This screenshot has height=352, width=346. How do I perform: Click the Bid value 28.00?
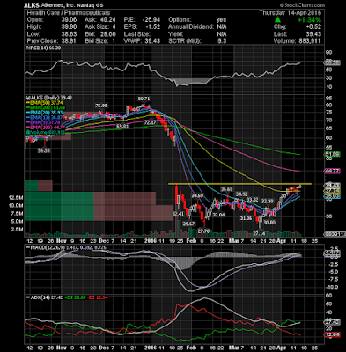click(108, 34)
